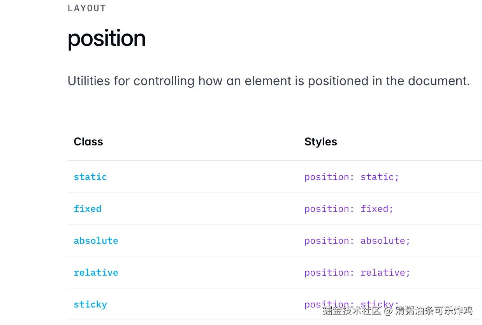Select the "relative" class name
The image size is (482, 325).
pos(96,273)
